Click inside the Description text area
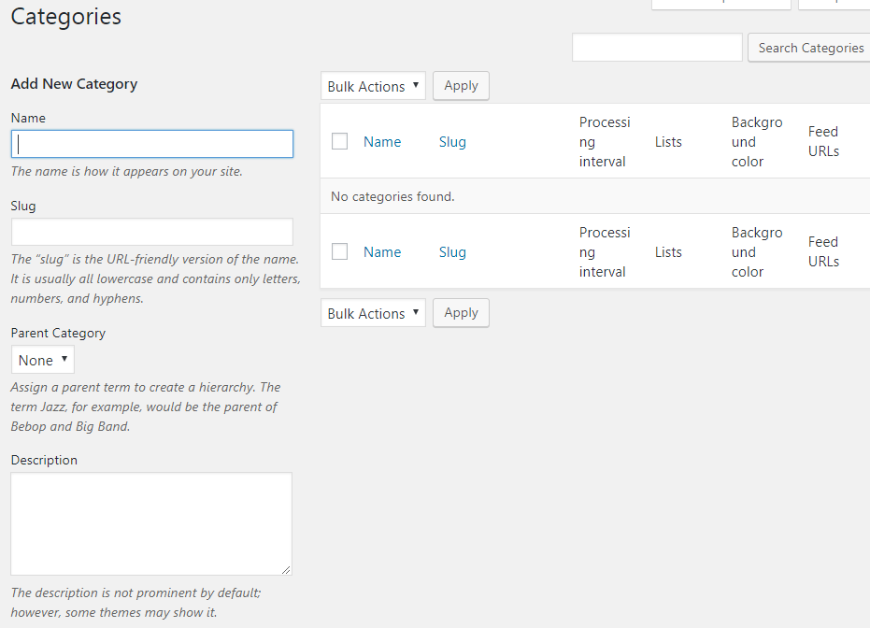 coord(150,522)
